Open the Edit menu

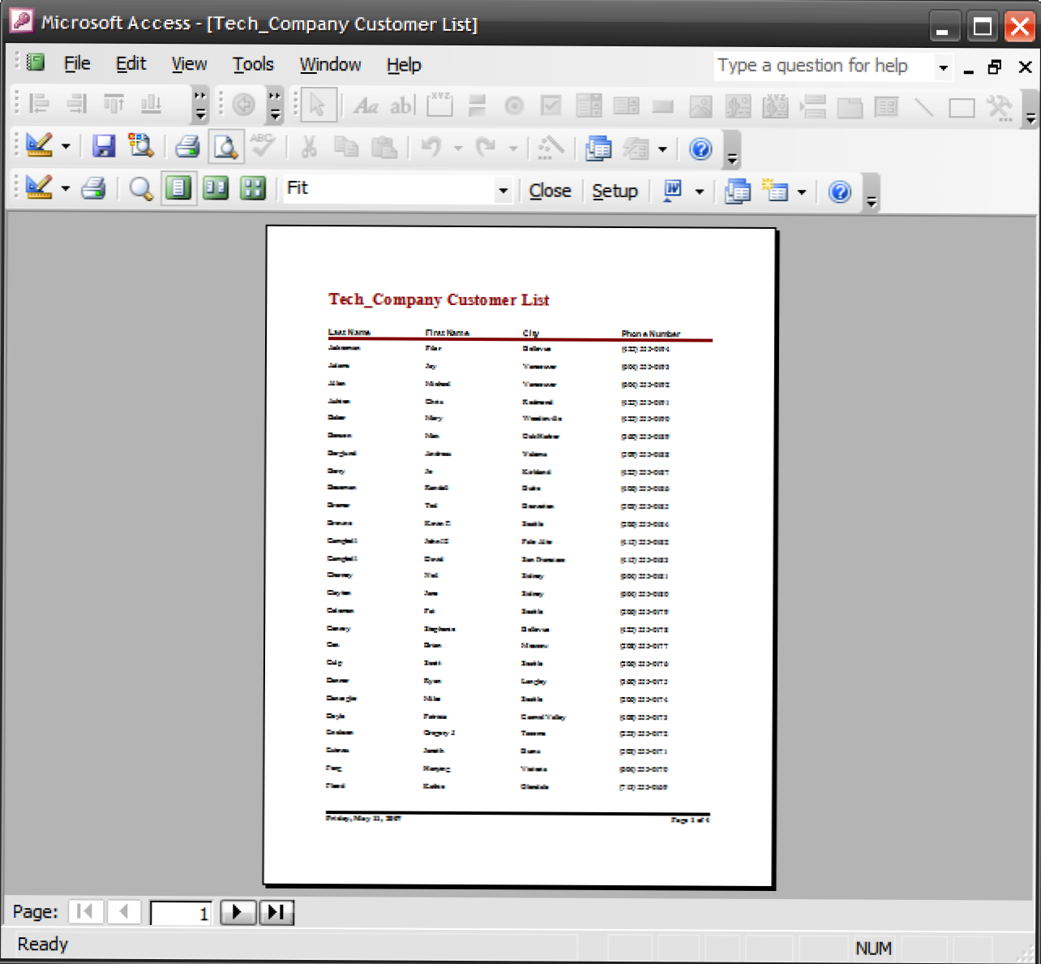pyautogui.click(x=131, y=63)
